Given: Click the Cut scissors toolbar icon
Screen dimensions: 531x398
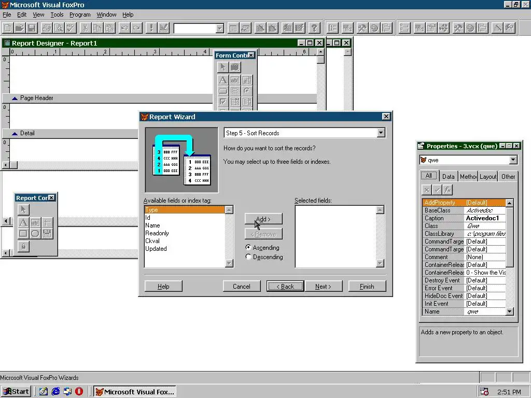Looking at the screenshot, I should click(86, 28).
